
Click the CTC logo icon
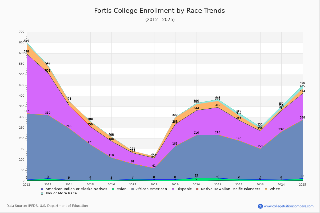coord(260,206)
